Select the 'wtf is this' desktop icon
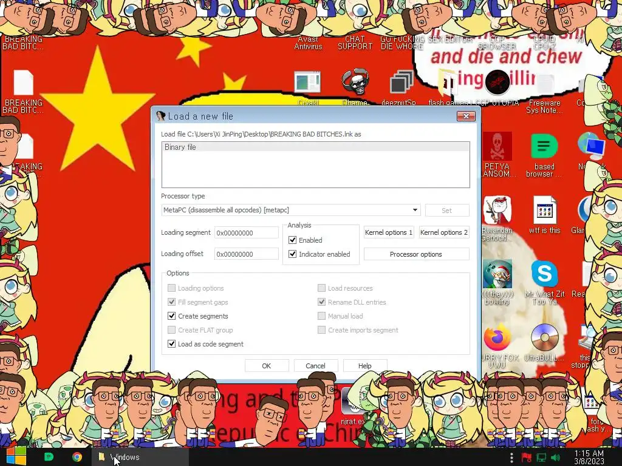This screenshot has width=622, height=466. tap(545, 209)
